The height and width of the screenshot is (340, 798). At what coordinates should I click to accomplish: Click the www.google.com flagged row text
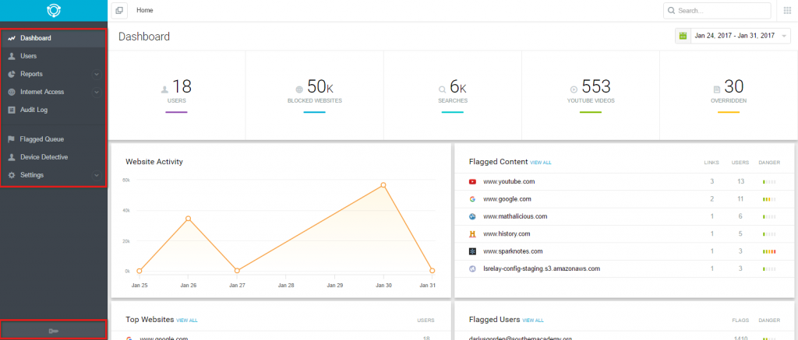coord(507,199)
